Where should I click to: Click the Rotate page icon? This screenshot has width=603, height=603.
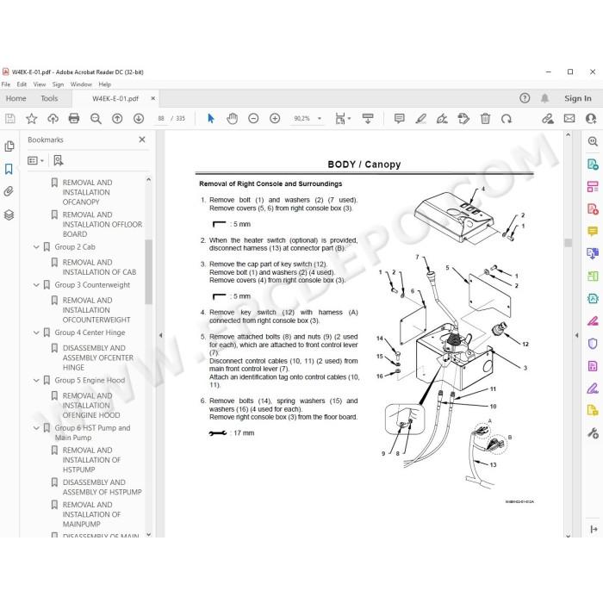click(507, 119)
